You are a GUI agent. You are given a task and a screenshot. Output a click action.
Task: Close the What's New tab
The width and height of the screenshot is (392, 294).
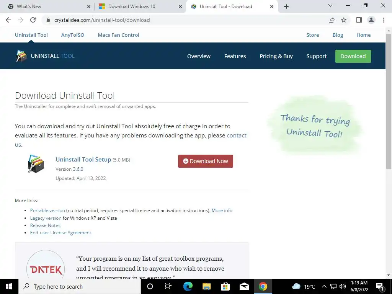(x=89, y=7)
